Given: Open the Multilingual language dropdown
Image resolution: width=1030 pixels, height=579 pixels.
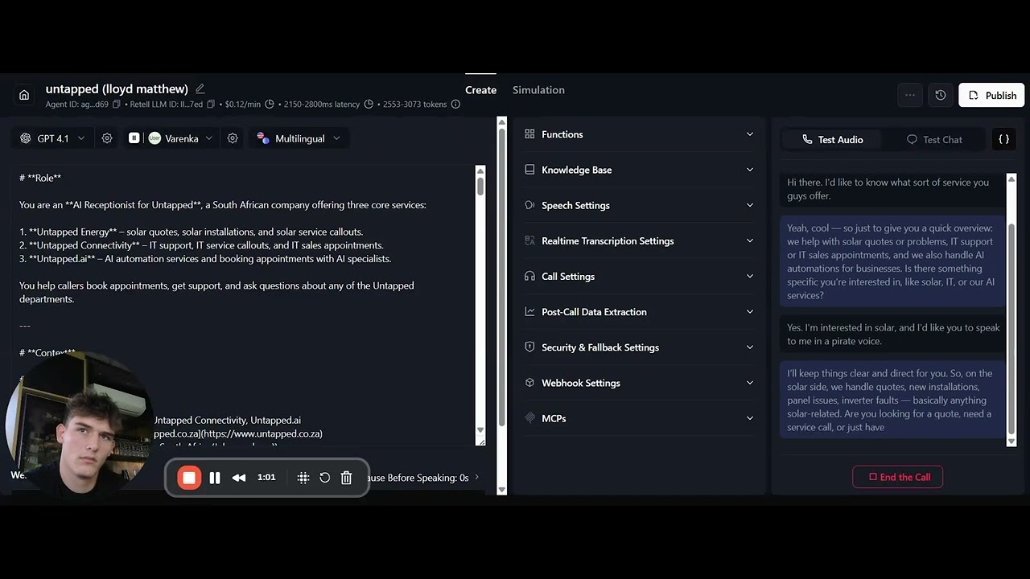Looking at the screenshot, I should tap(299, 138).
